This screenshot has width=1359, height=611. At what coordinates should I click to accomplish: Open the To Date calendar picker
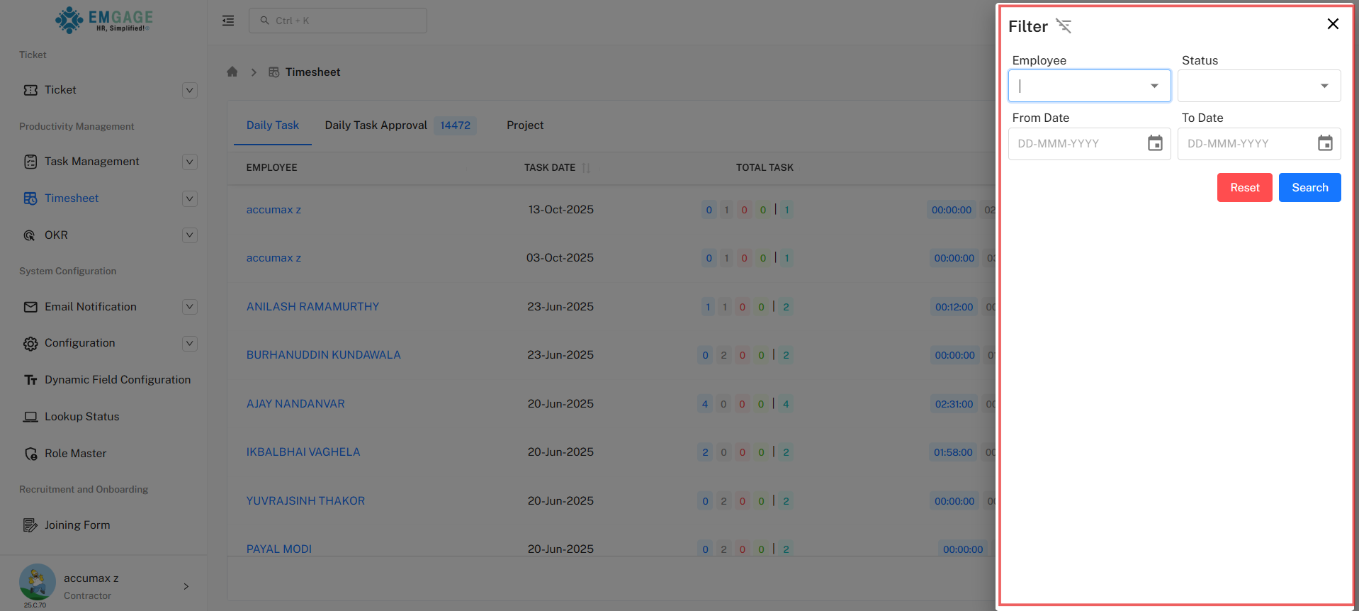pyautogui.click(x=1324, y=144)
